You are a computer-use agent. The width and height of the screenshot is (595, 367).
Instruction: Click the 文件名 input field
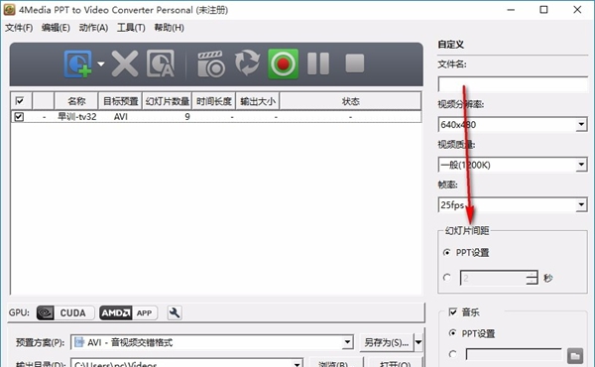(x=513, y=84)
